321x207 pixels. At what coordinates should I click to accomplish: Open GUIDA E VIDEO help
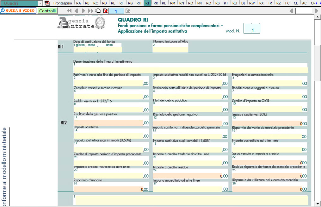pyautogui.click(x=18, y=11)
